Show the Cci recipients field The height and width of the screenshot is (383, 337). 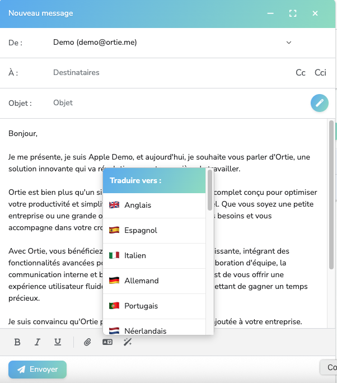(x=320, y=73)
